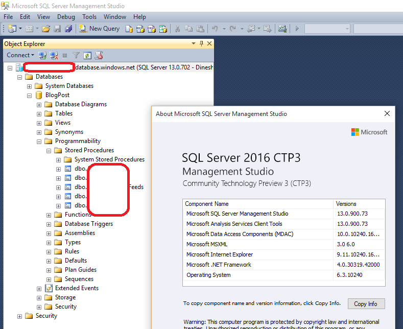Image resolution: width=403 pixels, height=329 pixels.
Task: Open File folder icon in toolbar
Action: (x=46, y=29)
